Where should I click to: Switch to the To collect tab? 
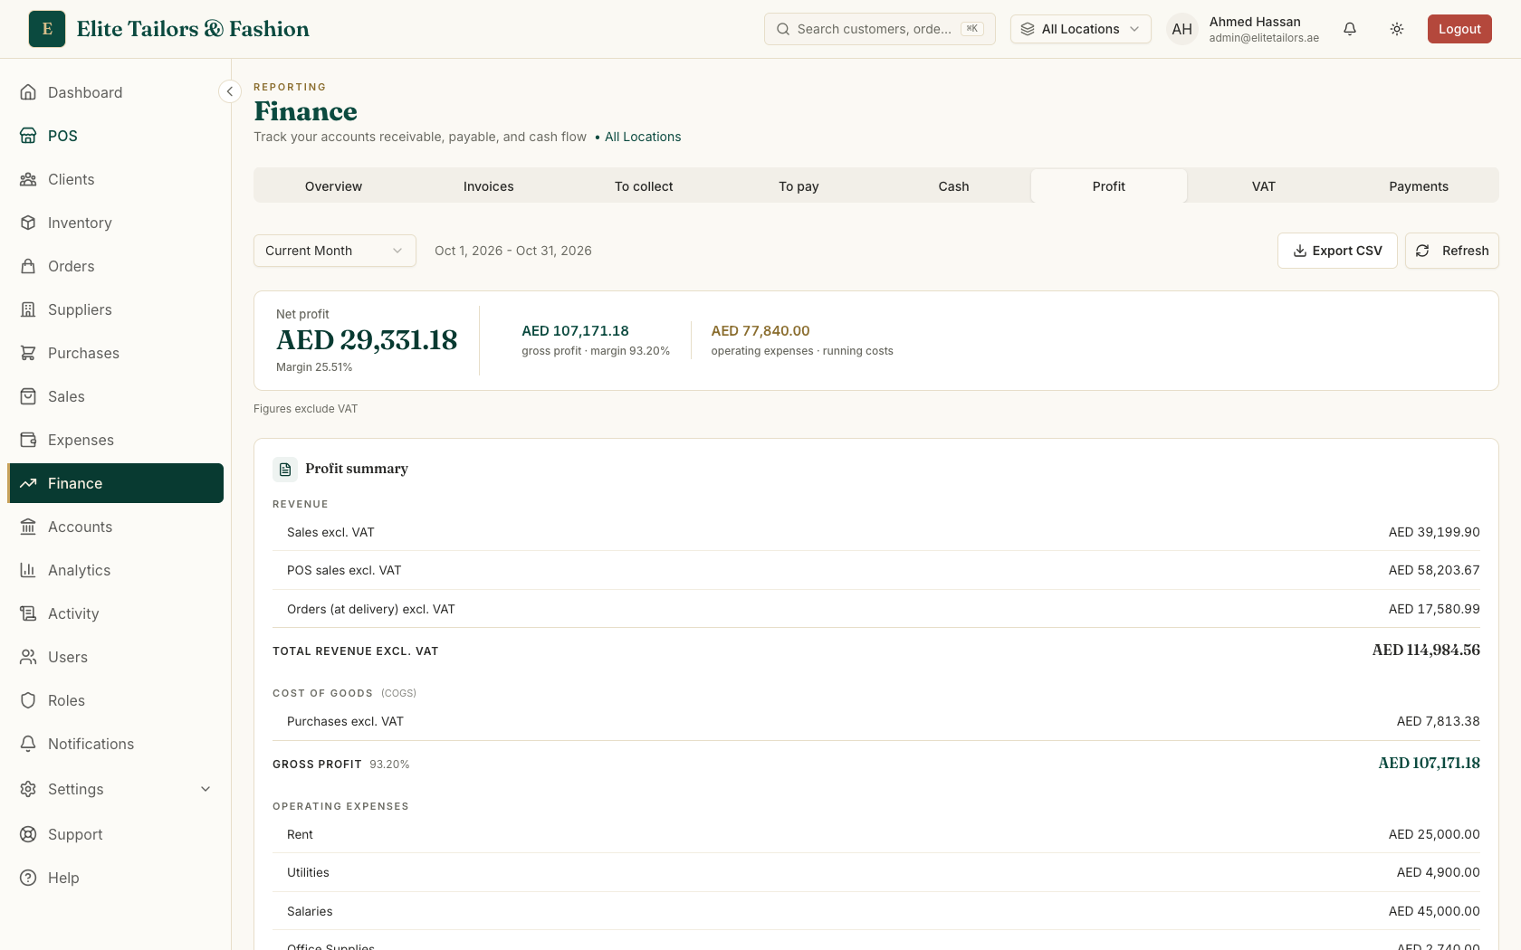(644, 186)
